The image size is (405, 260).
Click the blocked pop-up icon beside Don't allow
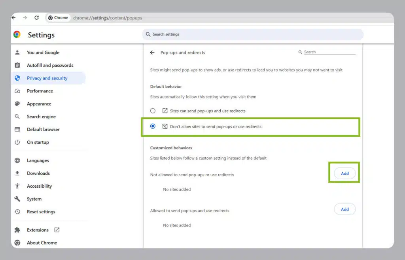click(165, 126)
